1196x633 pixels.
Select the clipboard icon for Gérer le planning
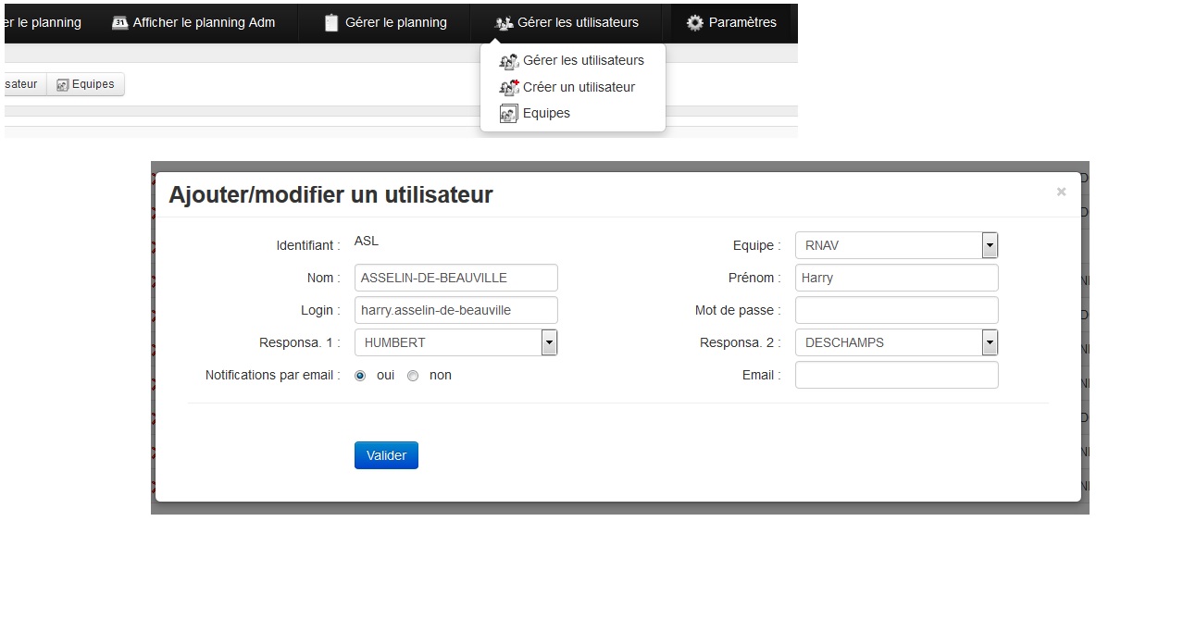[x=331, y=22]
